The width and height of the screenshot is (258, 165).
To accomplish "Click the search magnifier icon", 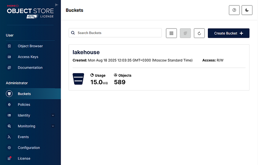I will point(73,33).
